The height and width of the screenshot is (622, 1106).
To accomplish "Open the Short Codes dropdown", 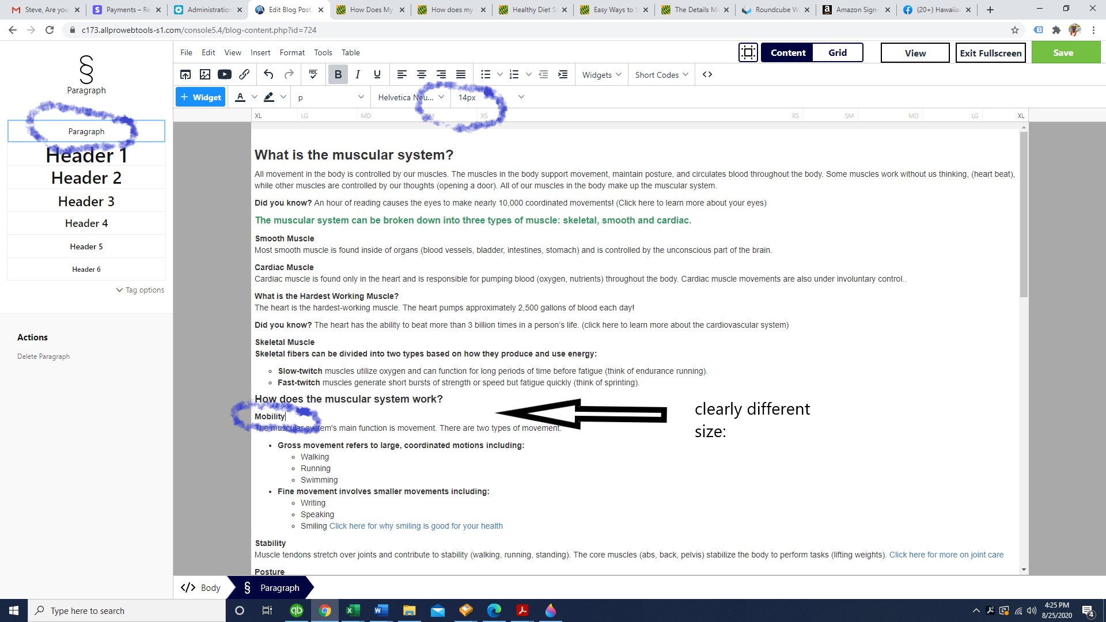I will [661, 75].
